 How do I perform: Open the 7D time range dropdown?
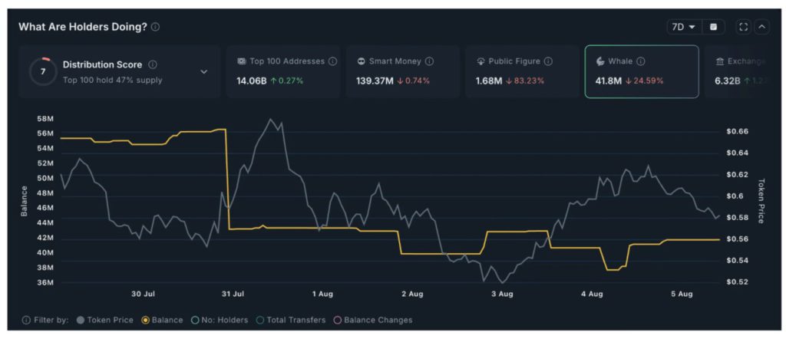click(683, 27)
